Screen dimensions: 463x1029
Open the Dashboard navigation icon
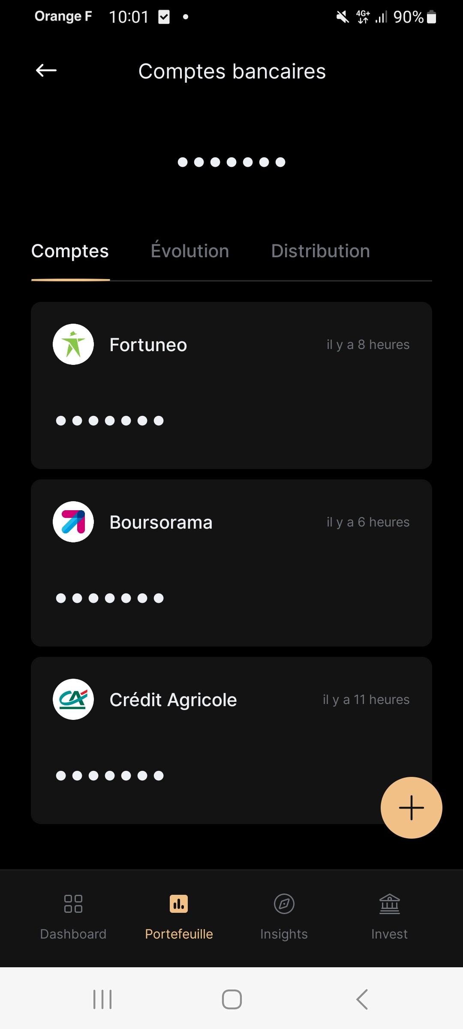73,904
